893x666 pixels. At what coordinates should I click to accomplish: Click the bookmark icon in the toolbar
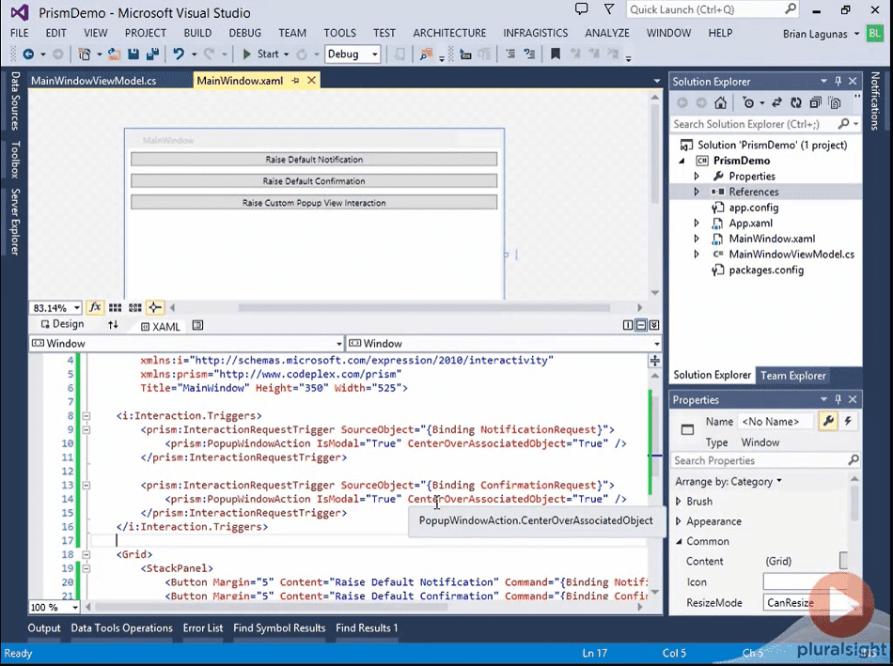[556, 54]
